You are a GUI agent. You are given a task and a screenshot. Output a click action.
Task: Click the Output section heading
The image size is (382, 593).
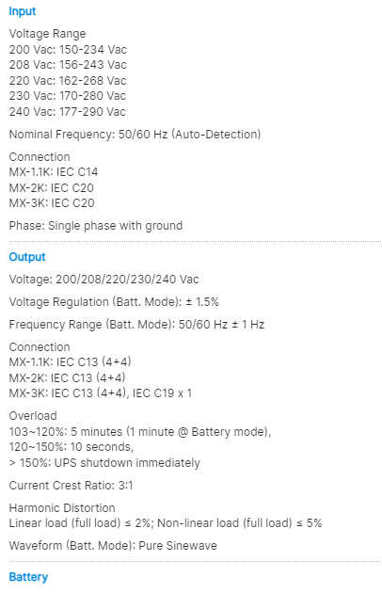27,257
